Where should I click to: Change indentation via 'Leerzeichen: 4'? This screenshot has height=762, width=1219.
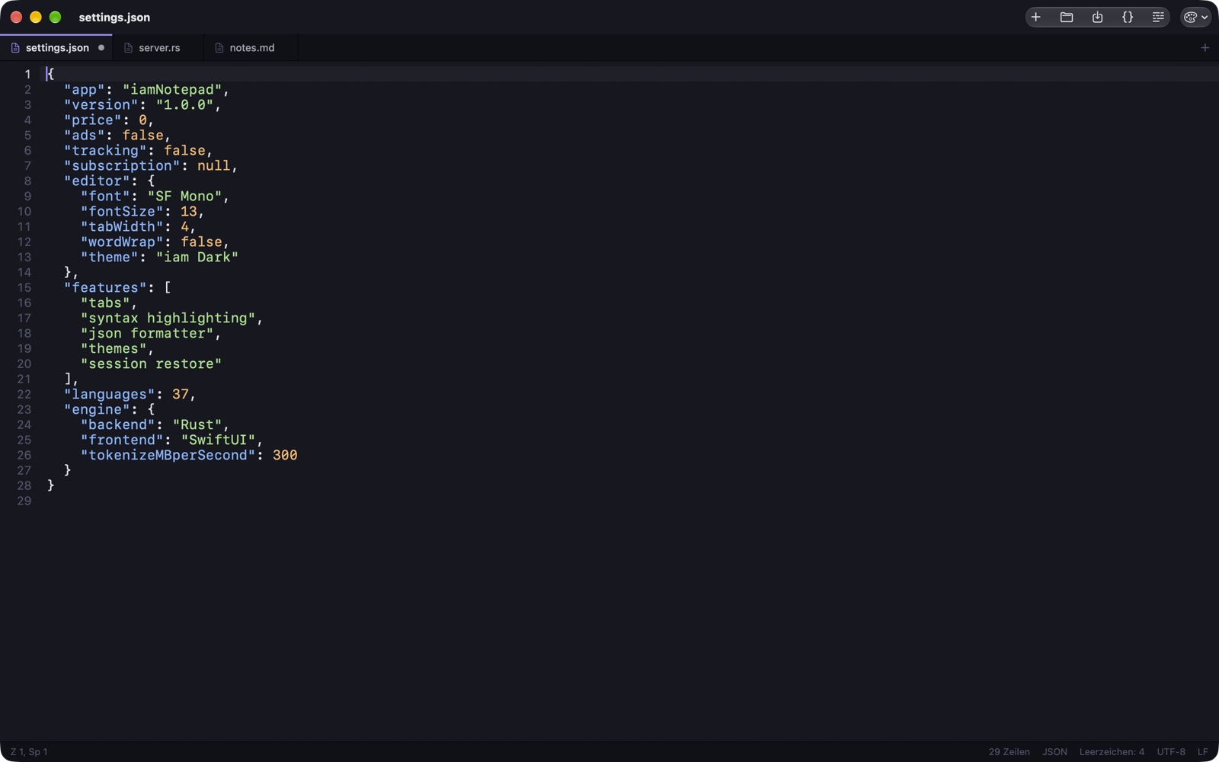pyautogui.click(x=1112, y=752)
